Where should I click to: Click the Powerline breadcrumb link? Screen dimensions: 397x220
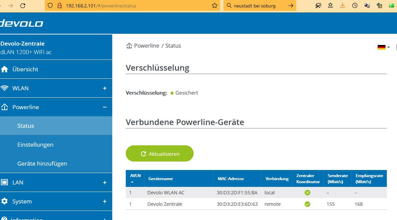(x=146, y=46)
